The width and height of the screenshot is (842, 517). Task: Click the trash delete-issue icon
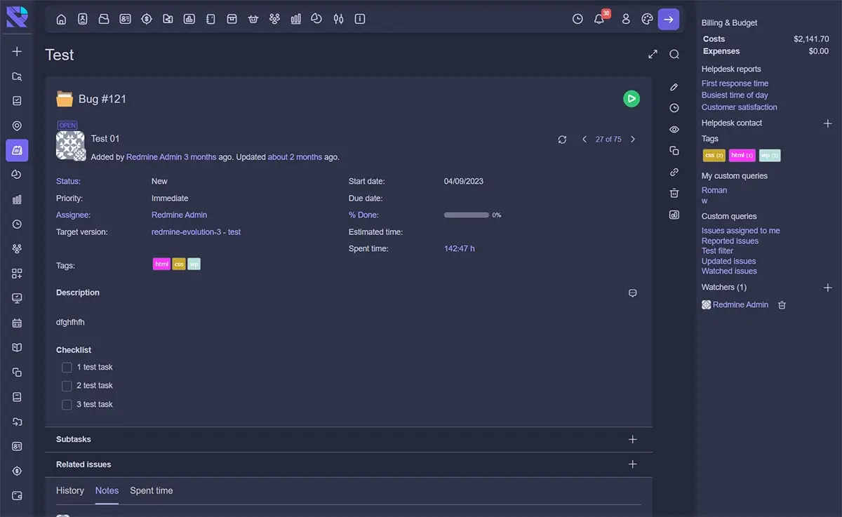pyautogui.click(x=674, y=193)
